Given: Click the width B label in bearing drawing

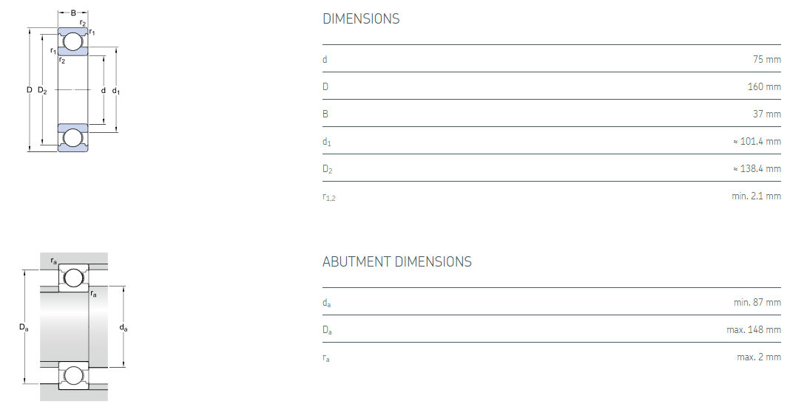Looking at the screenshot, I should point(73,13).
